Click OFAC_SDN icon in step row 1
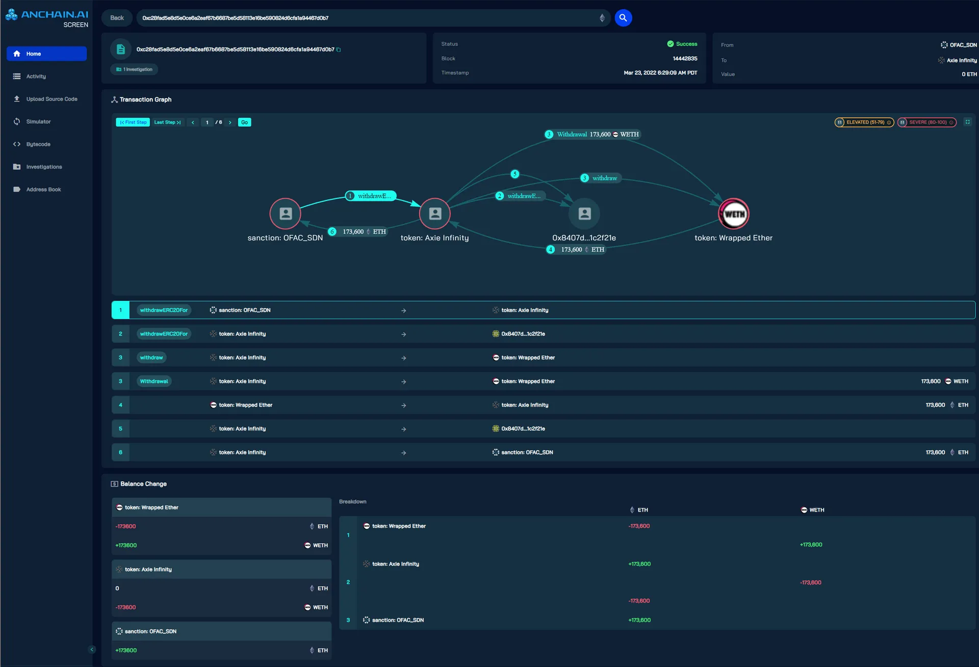This screenshot has width=979, height=667. pyautogui.click(x=213, y=310)
